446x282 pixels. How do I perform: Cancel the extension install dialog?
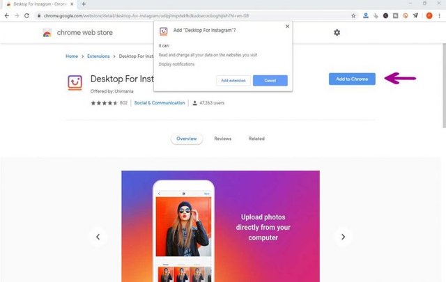click(270, 81)
